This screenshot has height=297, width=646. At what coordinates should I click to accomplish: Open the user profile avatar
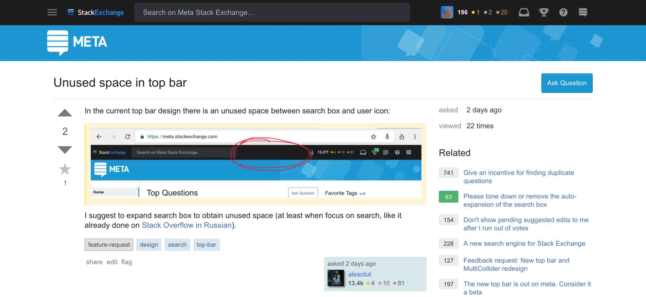coord(447,12)
